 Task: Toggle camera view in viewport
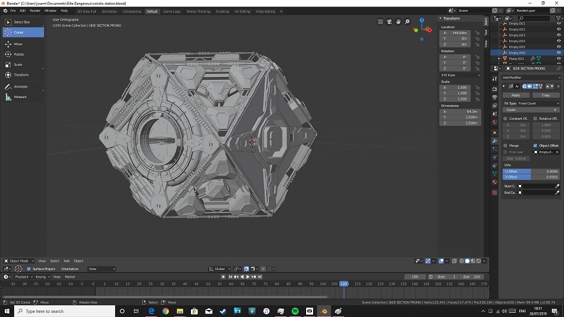point(389,22)
